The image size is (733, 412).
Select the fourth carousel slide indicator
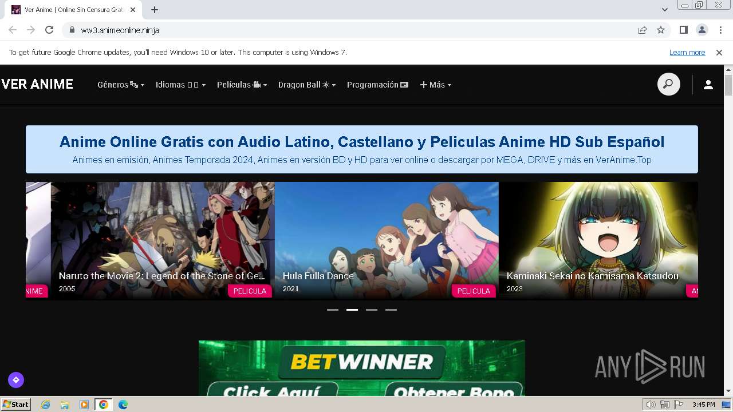coord(391,310)
